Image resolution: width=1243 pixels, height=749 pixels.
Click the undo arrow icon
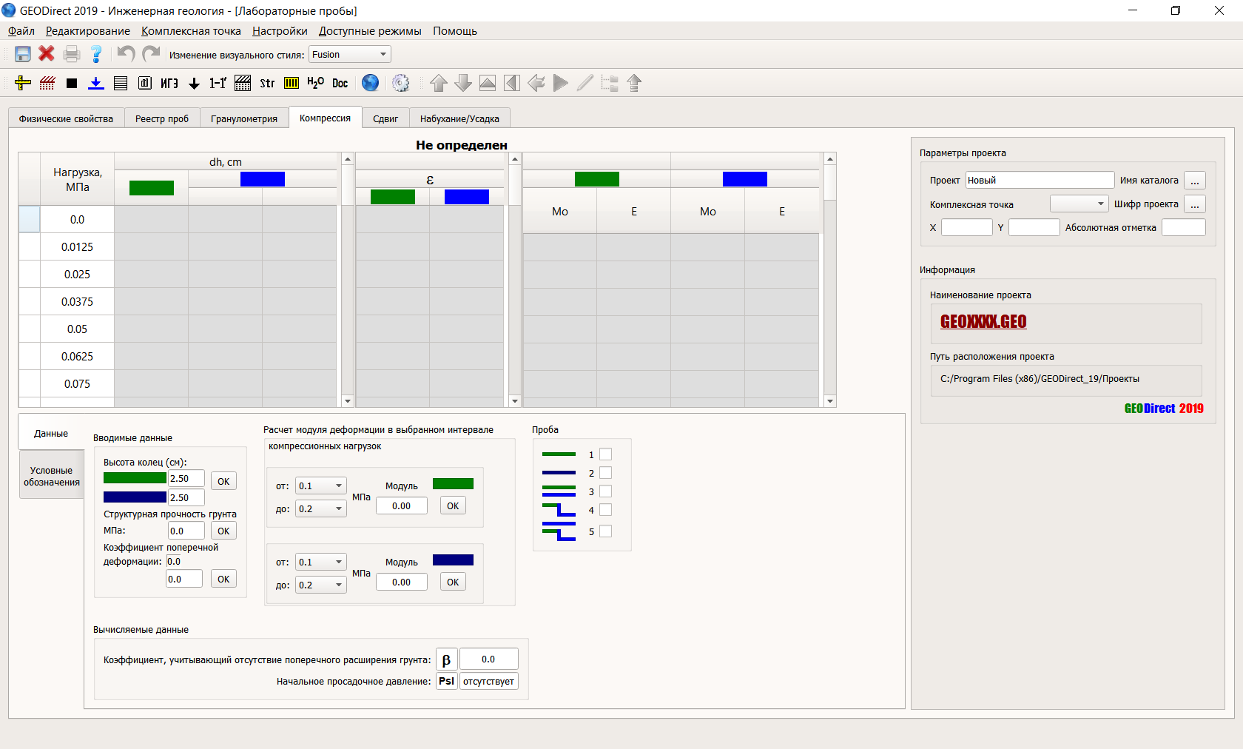click(x=126, y=54)
